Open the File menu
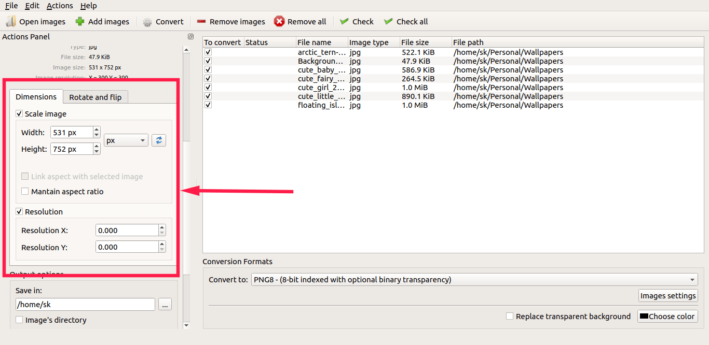The image size is (709, 345). (11, 6)
